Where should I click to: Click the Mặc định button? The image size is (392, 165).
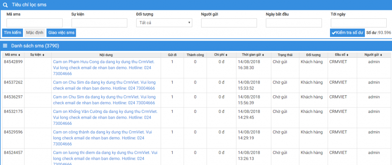pyautogui.click(x=35, y=33)
